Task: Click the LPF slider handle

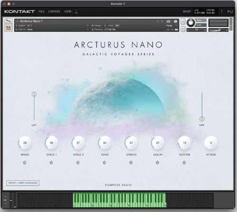Action: 34,94
